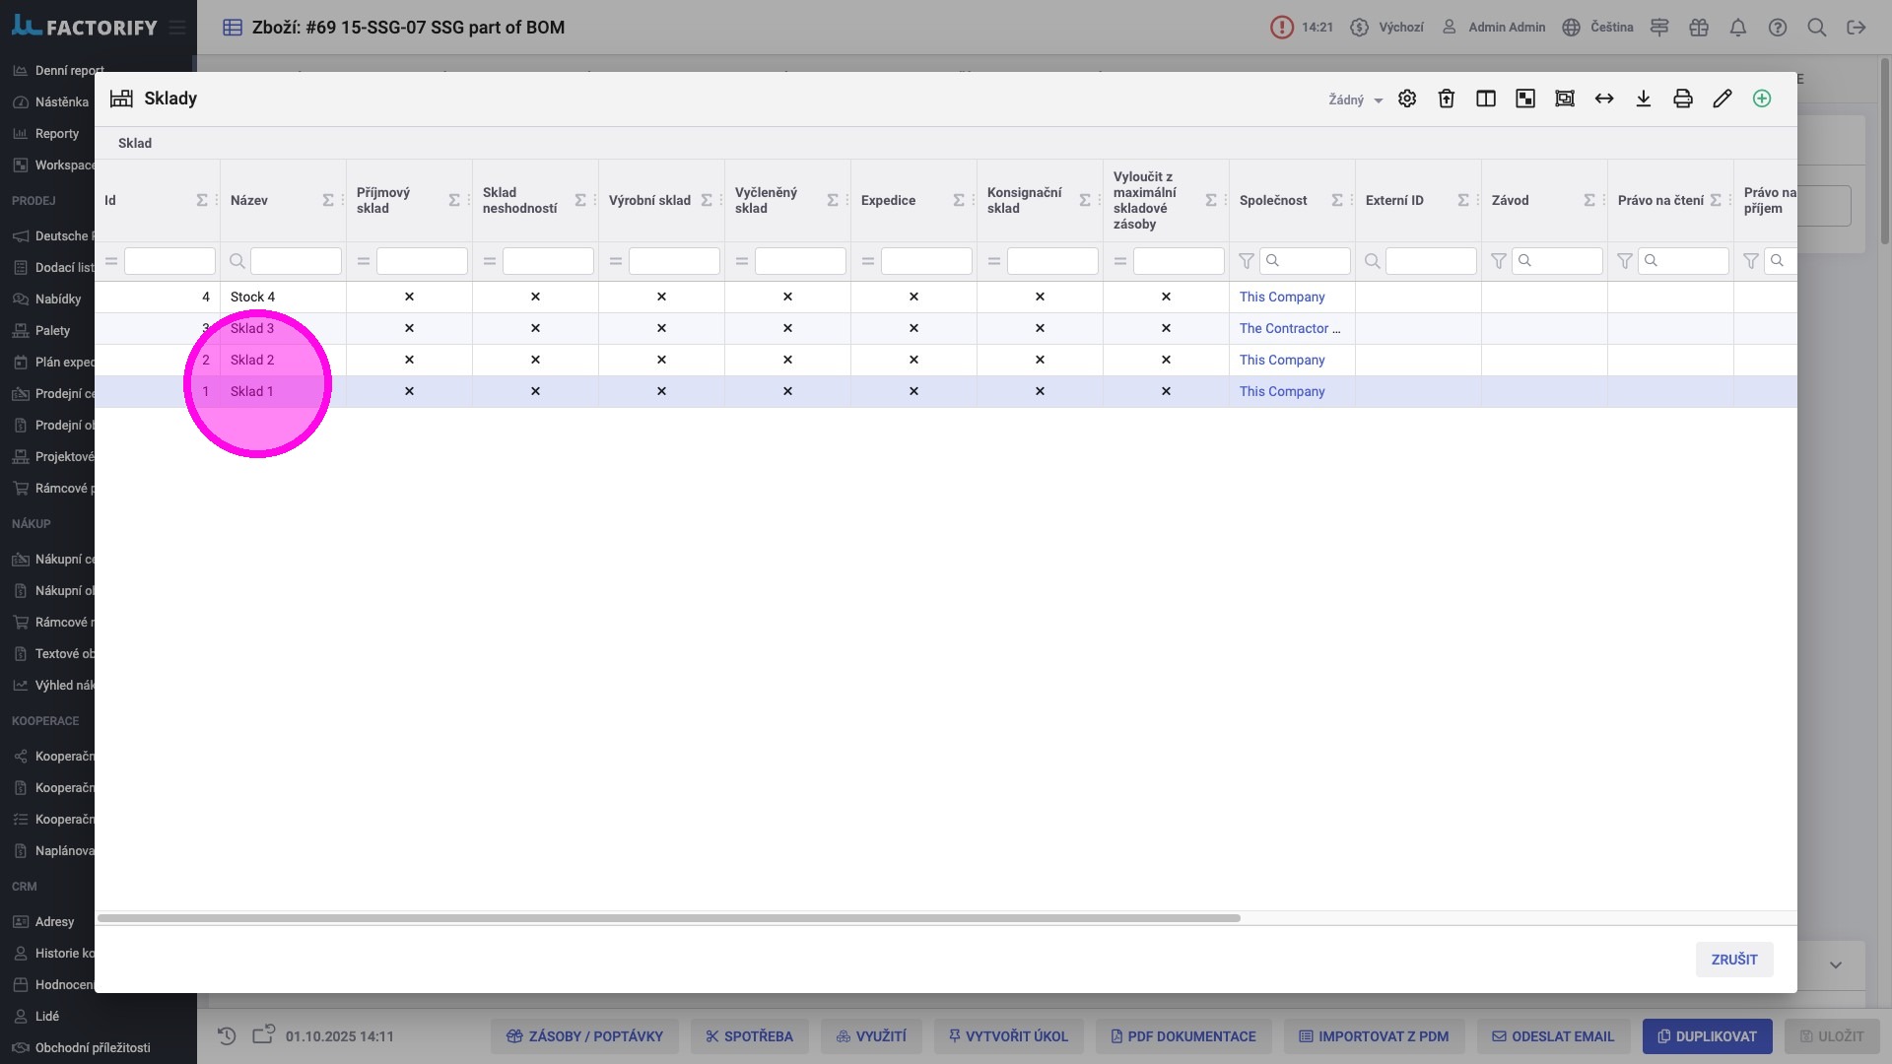This screenshot has width=1892, height=1064.
Task: Open Reporty in the left sidebar
Action: point(56,134)
